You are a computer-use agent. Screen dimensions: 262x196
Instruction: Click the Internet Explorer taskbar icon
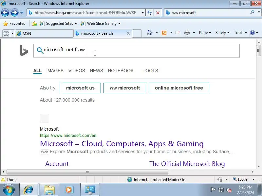(29, 189)
